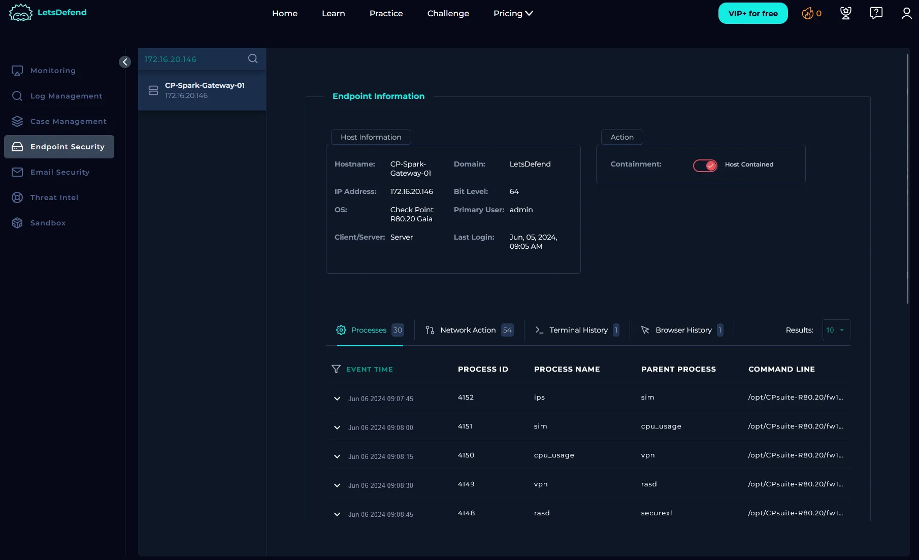Click the filter icon beside Event Time
This screenshot has height=560, width=919.
click(336, 369)
